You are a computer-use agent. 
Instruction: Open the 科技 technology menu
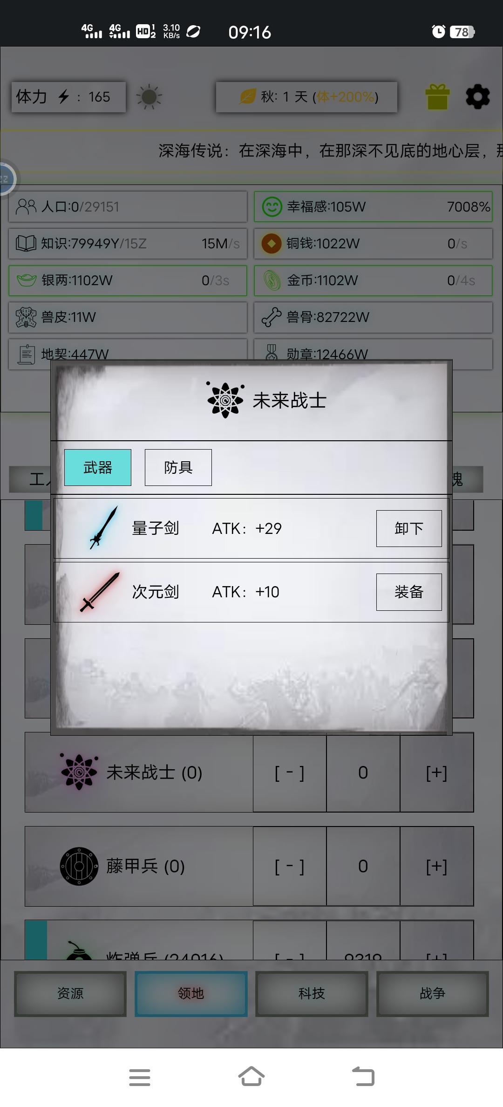(312, 993)
